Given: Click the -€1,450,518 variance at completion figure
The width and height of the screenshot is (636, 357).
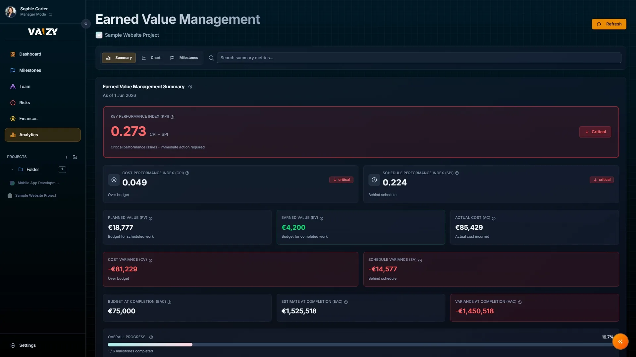Looking at the screenshot, I should pos(474,311).
